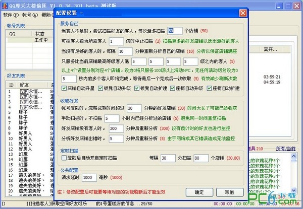303x209 pixels.
Task: Select first shop level-difference field
Action: (x=139, y=61)
